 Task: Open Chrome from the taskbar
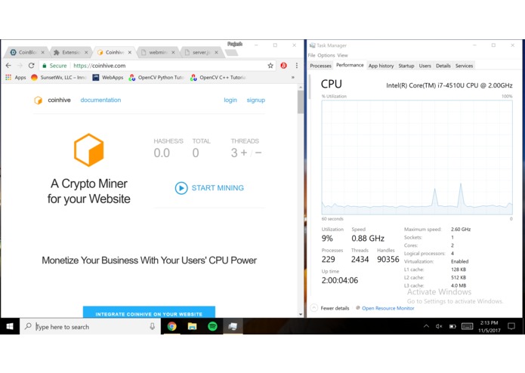171,326
